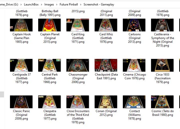This screenshot has width=180, height=129.
Task: Click the Chaosmonger (Original 2006).png label
Action: 78,78
